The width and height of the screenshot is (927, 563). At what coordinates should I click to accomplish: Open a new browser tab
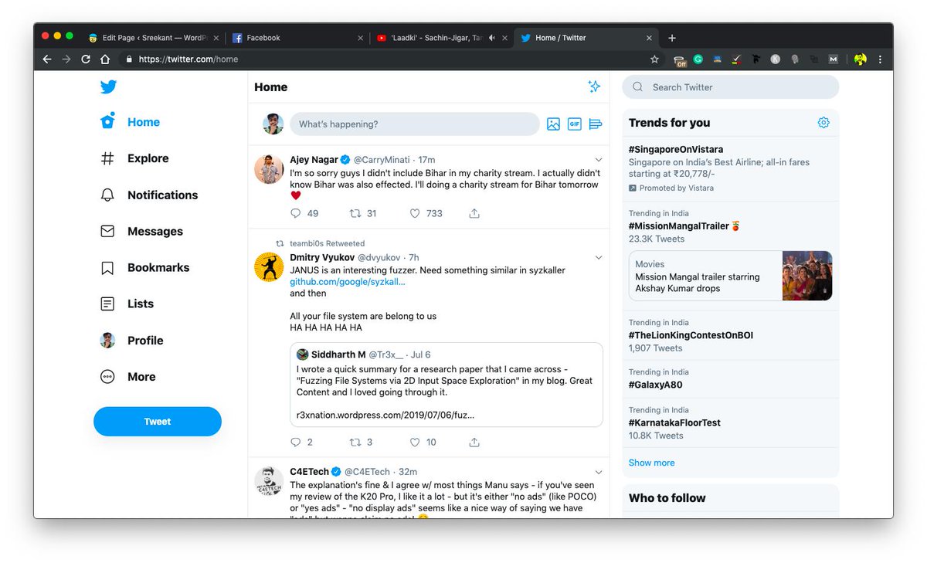tap(672, 38)
